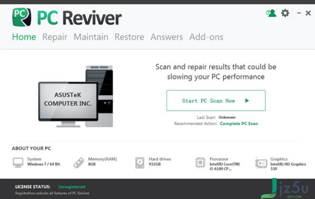Viewport: 315px width, 199px height.
Task: Select the Memory RAM stick icon
Action: coord(79,162)
